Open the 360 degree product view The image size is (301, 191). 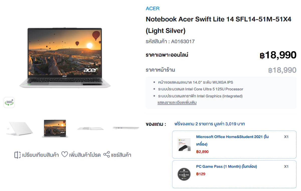9,102
